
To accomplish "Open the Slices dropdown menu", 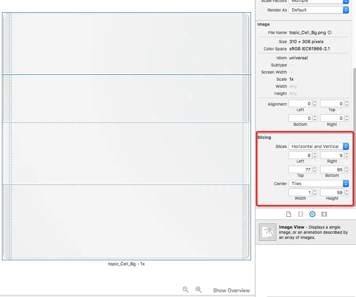I will coord(319,146).
